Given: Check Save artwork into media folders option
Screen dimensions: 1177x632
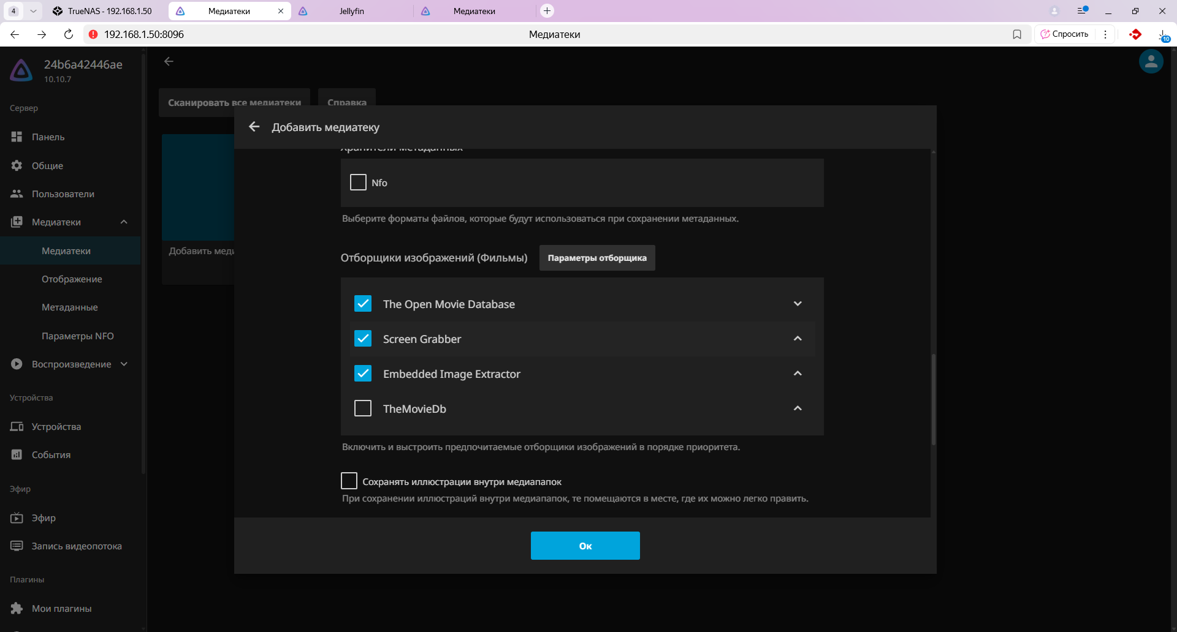Looking at the screenshot, I should [349, 481].
